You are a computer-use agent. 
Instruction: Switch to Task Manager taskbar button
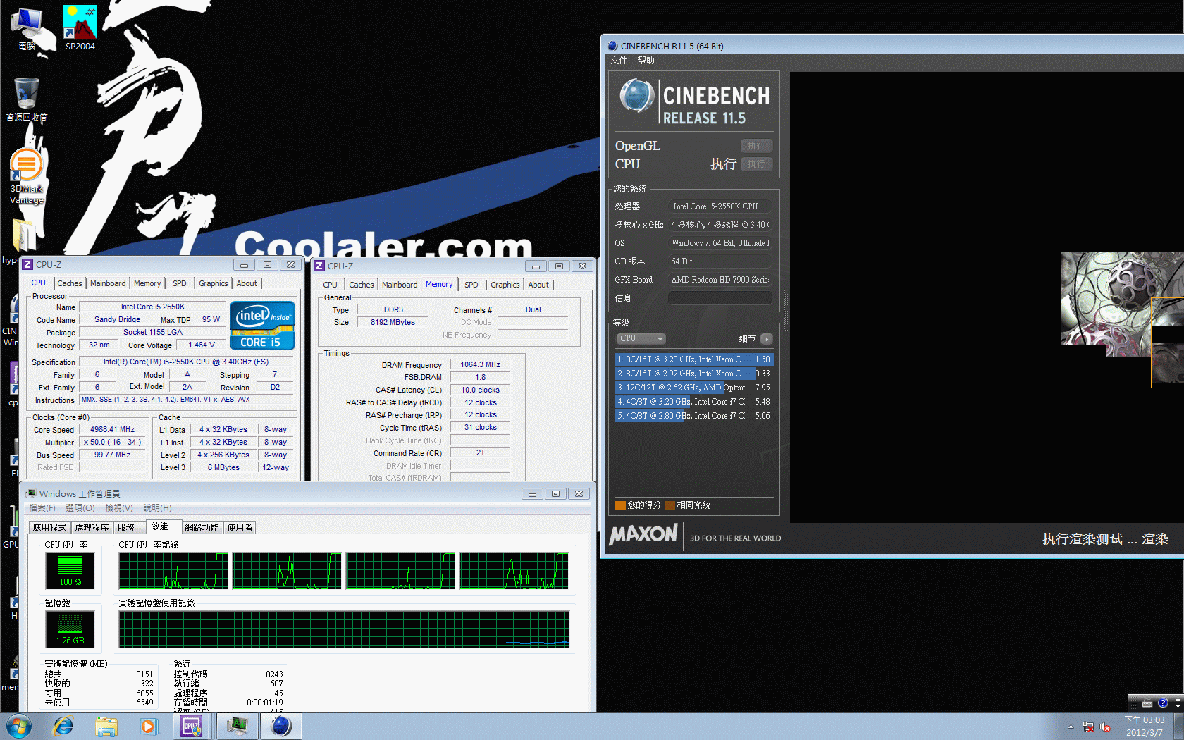pos(237,726)
